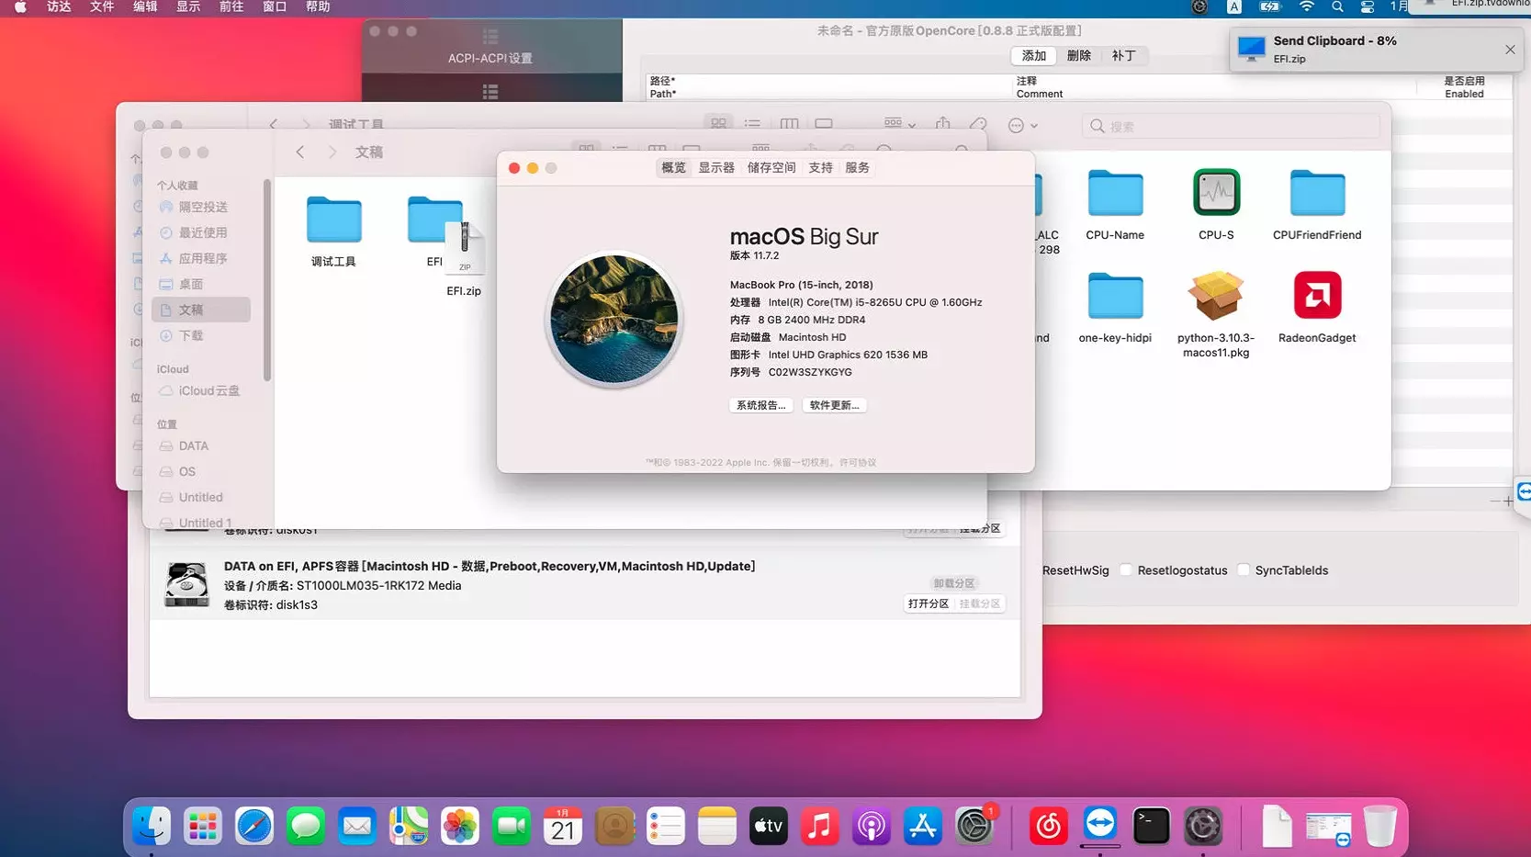The image size is (1531, 857).
Task: Open Safari from the Dock
Action: pos(254,826)
